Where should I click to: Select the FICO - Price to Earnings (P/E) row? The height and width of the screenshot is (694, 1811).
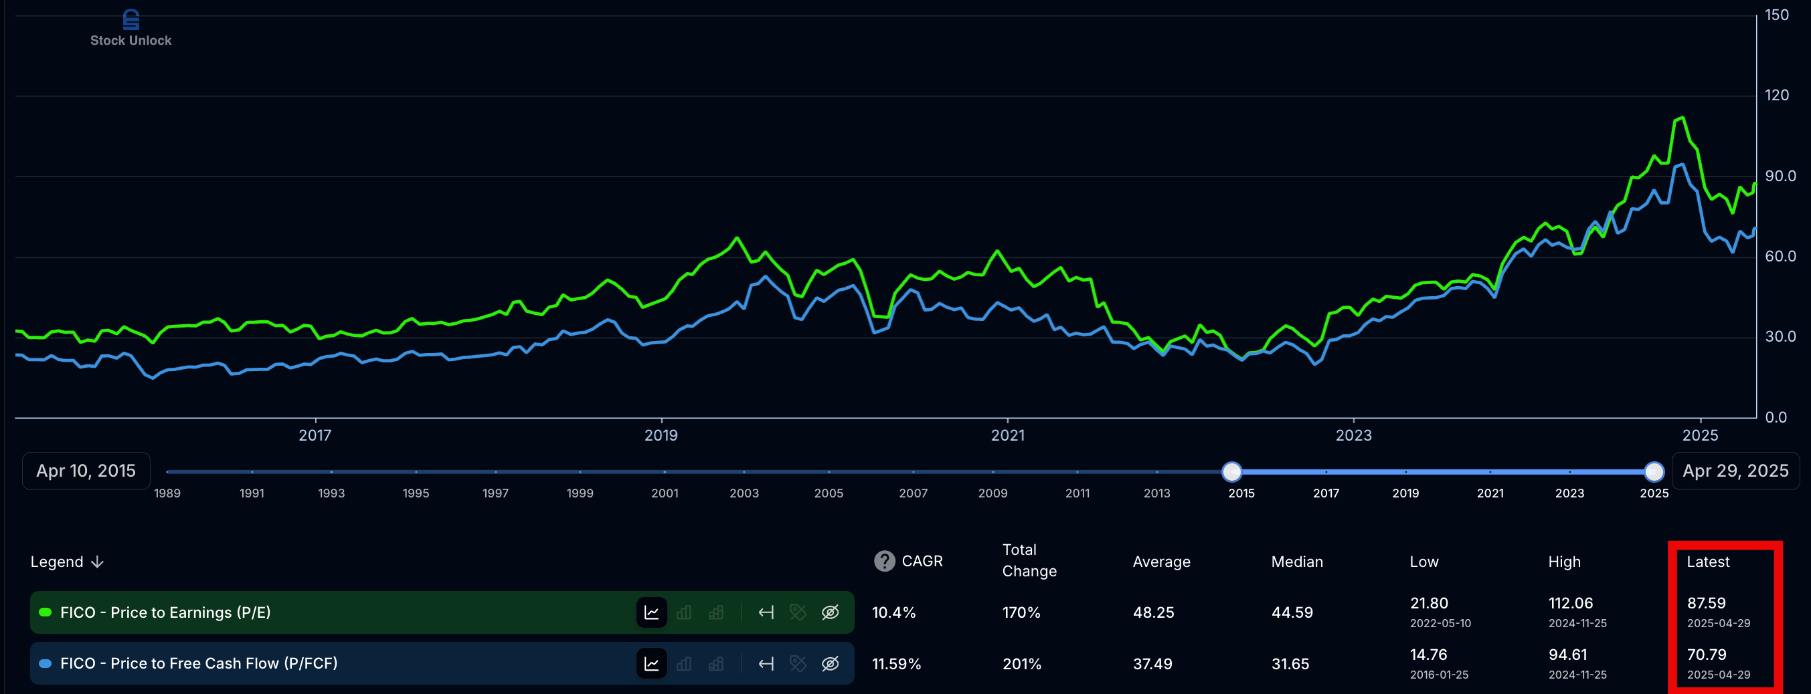pyautogui.click(x=442, y=612)
